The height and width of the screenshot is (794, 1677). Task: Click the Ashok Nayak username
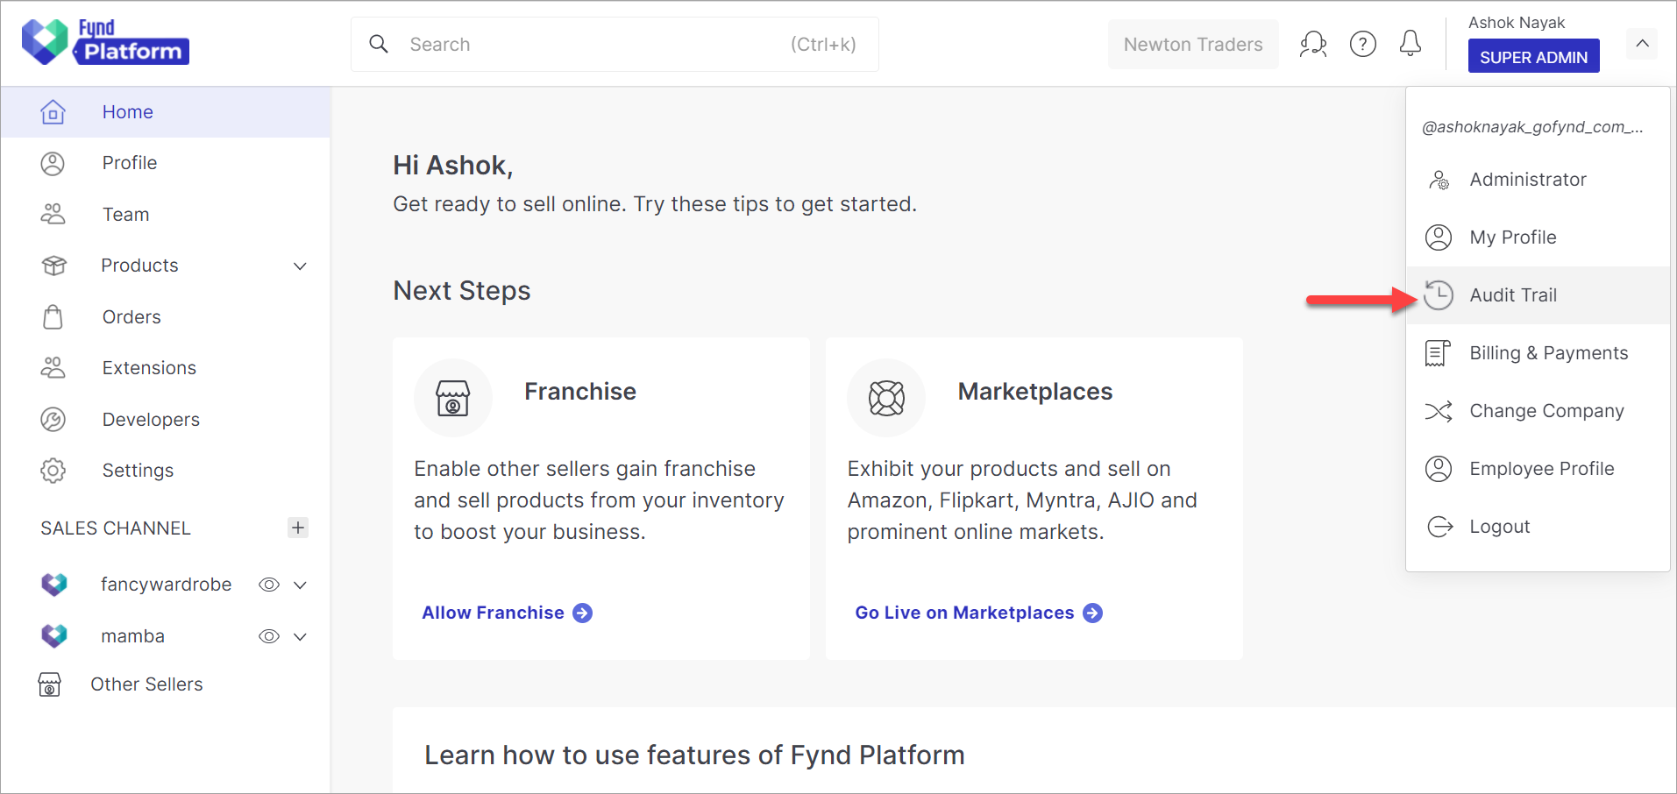[1517, 23]
